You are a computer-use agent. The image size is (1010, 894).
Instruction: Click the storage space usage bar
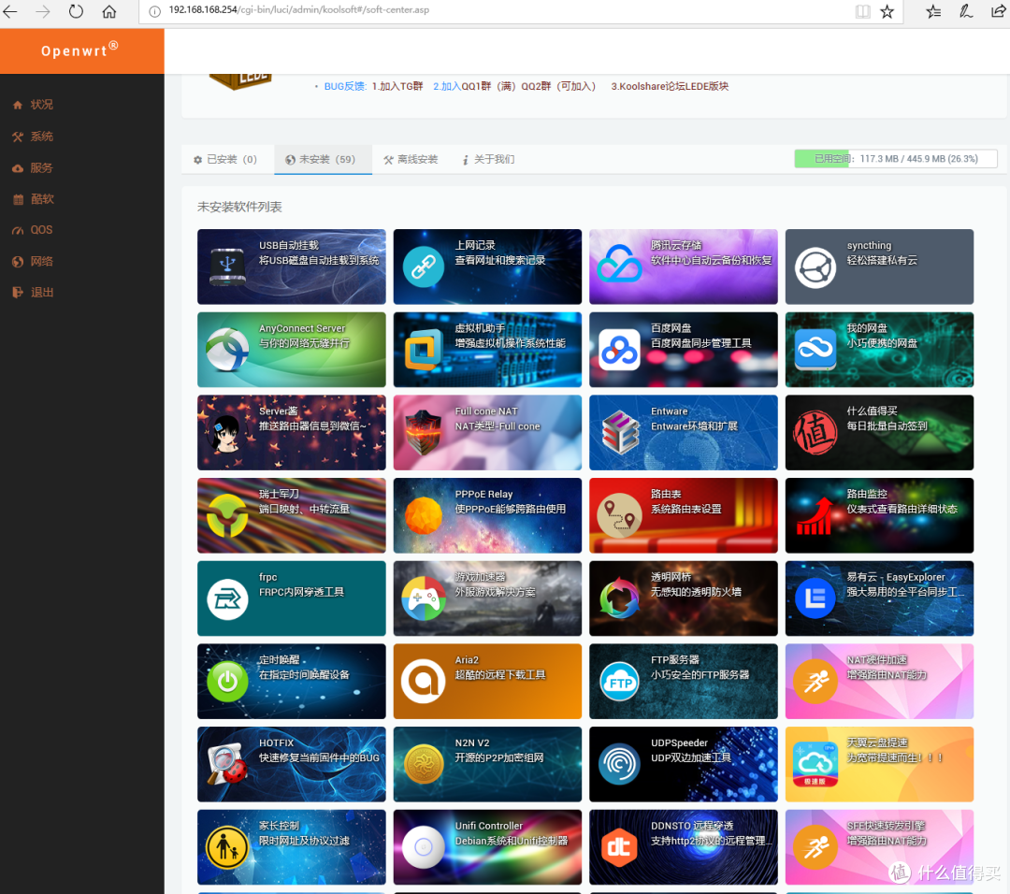pos(895,159)
